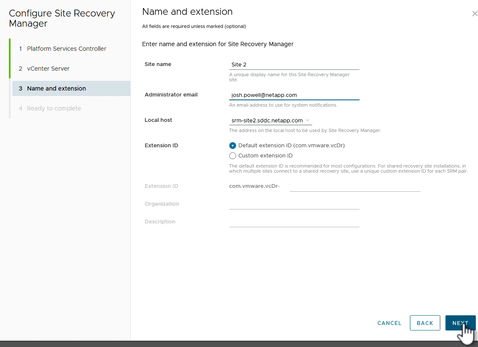
Task: Click the field after the com.vmware.vcDr- prefix
Action: (354, 187)
